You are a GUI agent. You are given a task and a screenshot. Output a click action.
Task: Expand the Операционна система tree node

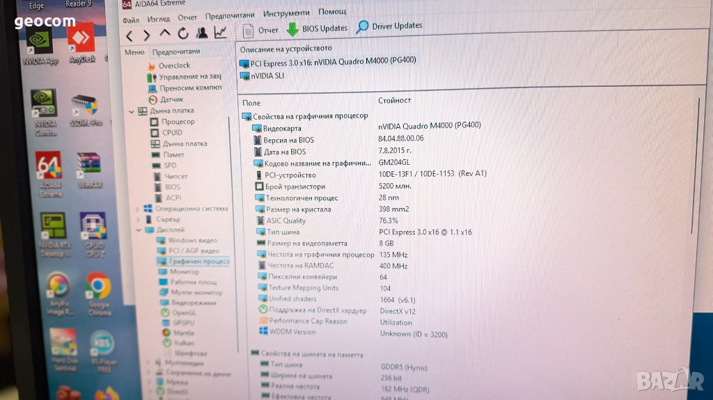pyautogui.click(x=136, y=209)
